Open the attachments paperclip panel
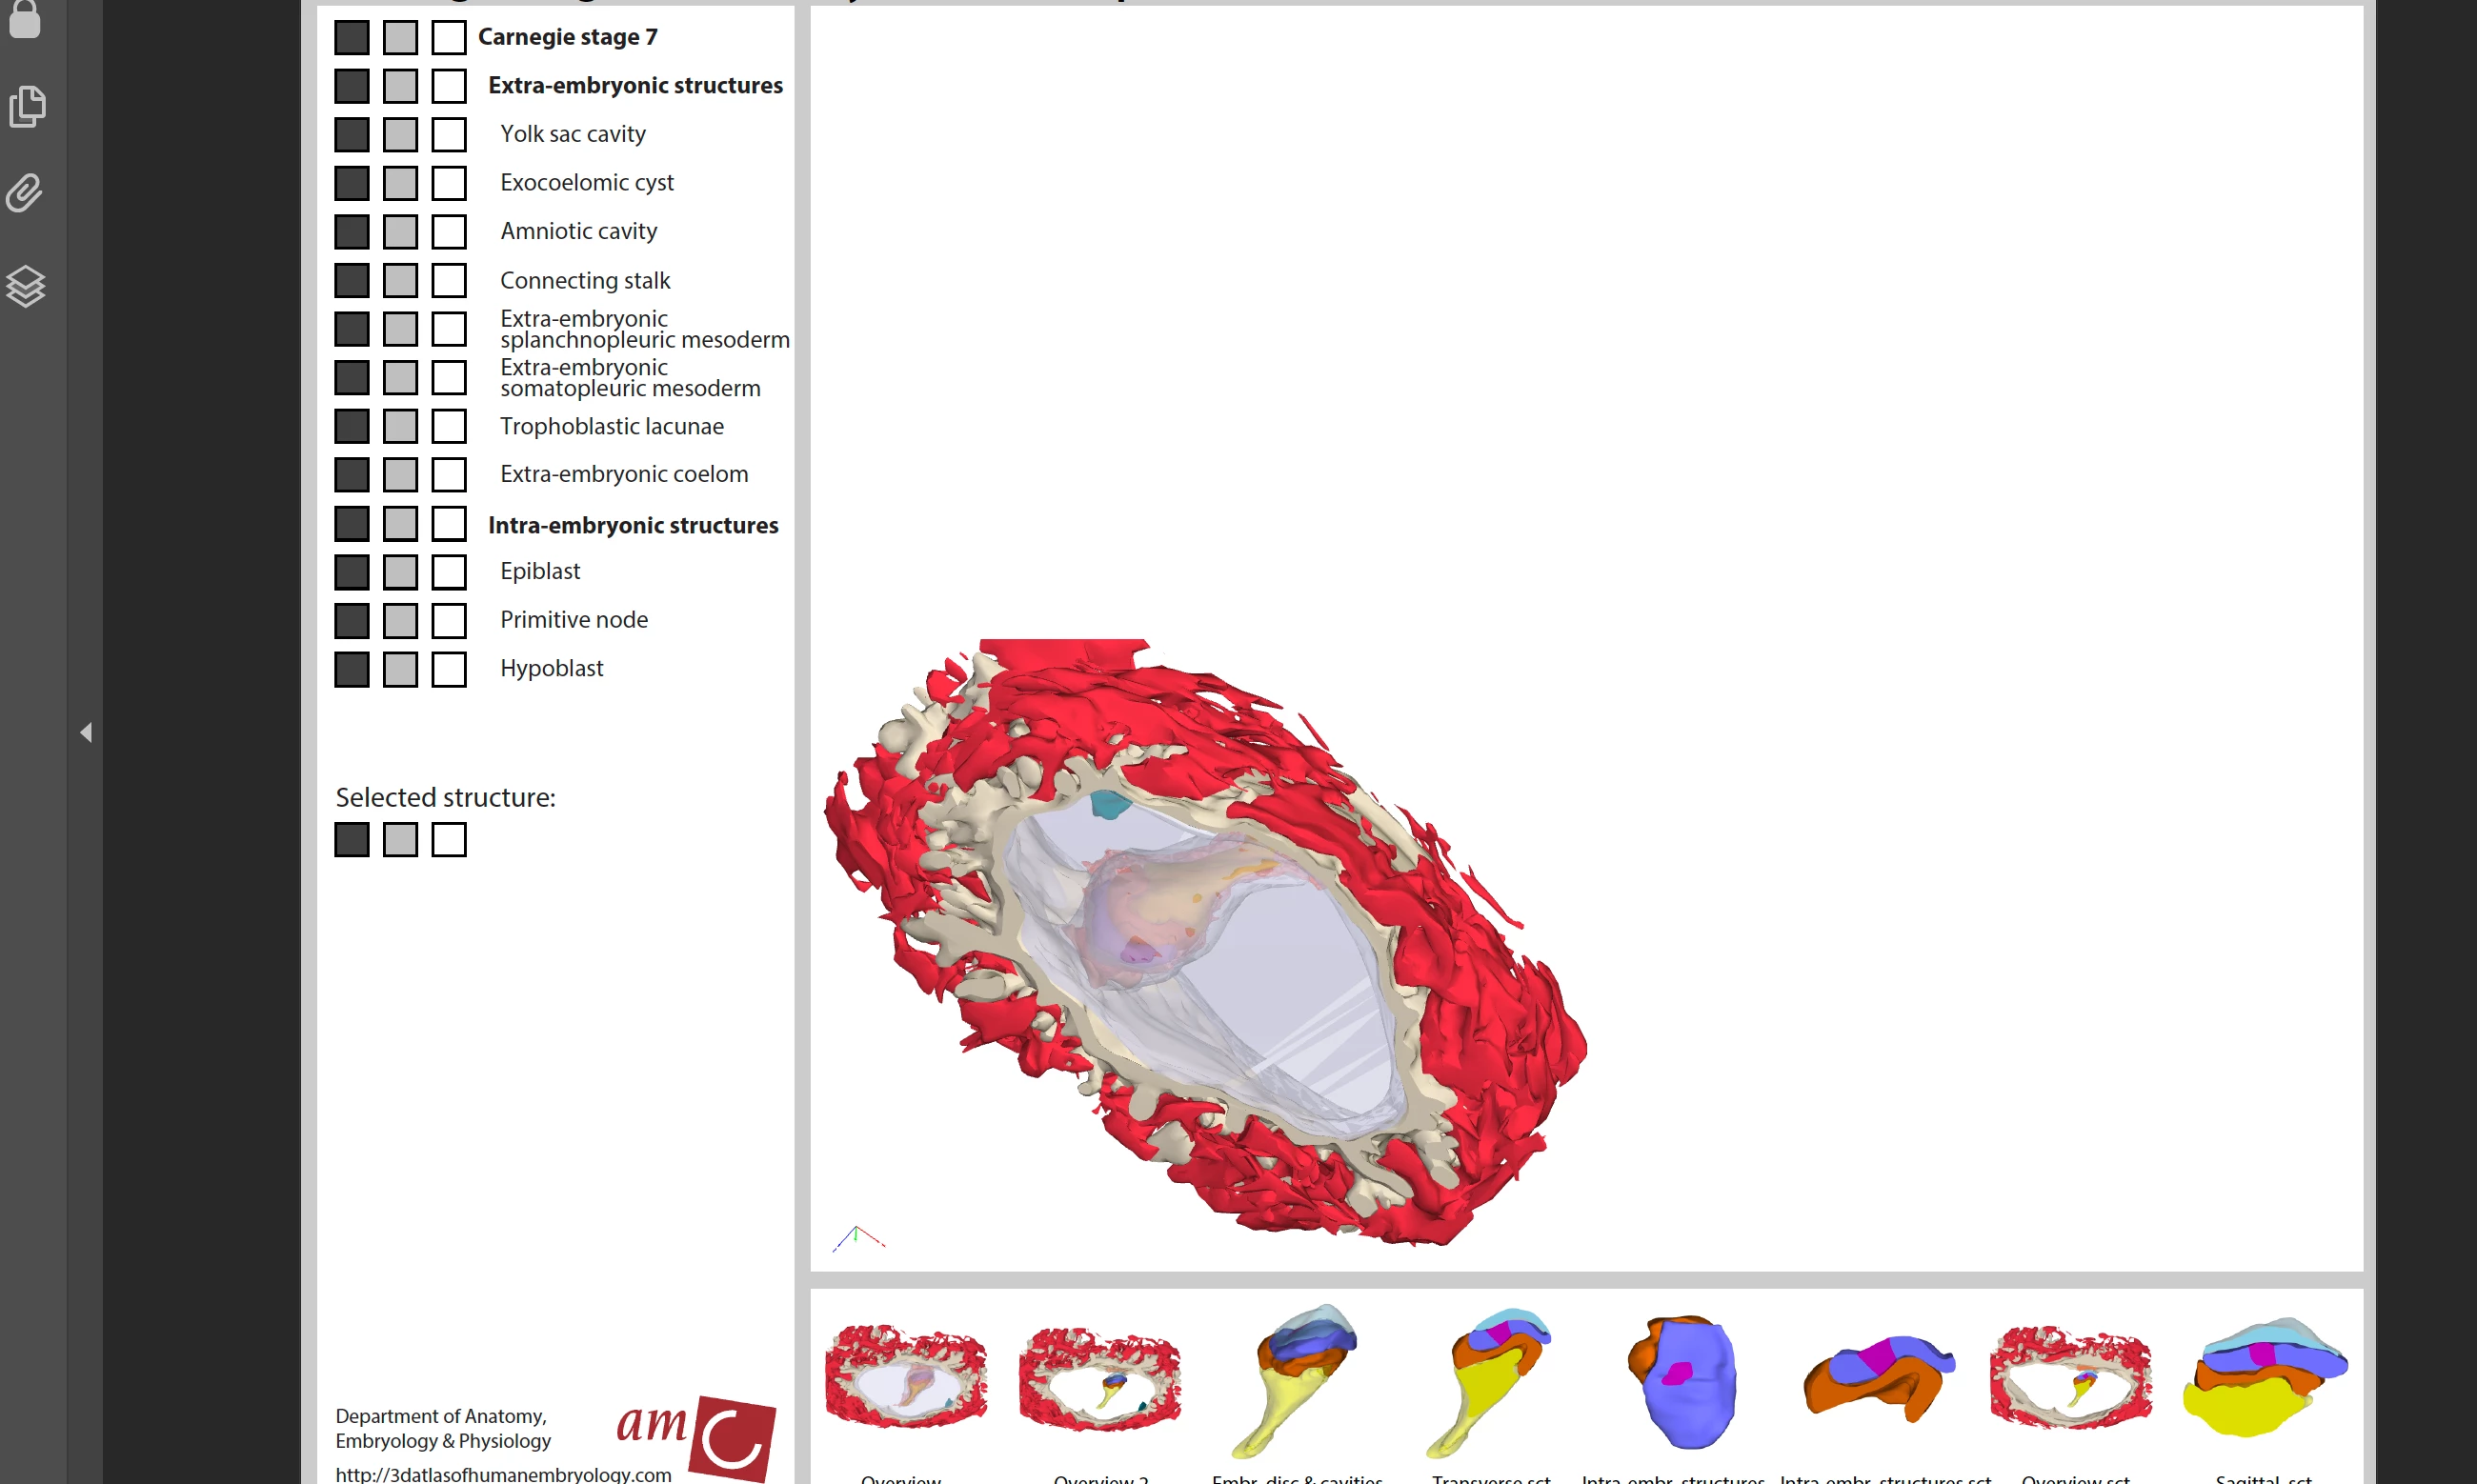 coord(25,193)
